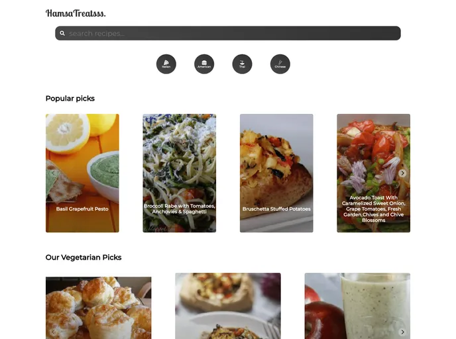The width and height of the screenshot is (456, 339).
Task: Click the search magnifier icon
Action: coord(62,33)
